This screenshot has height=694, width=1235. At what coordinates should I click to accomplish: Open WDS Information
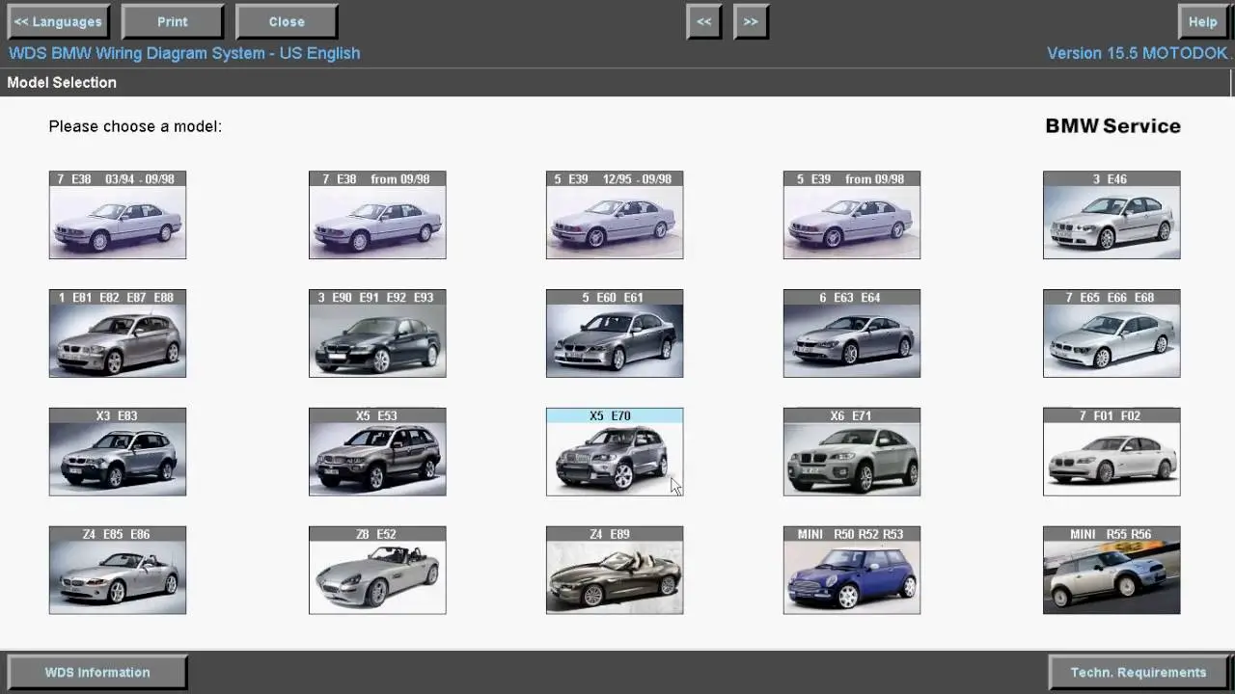[x=96, y=672]
